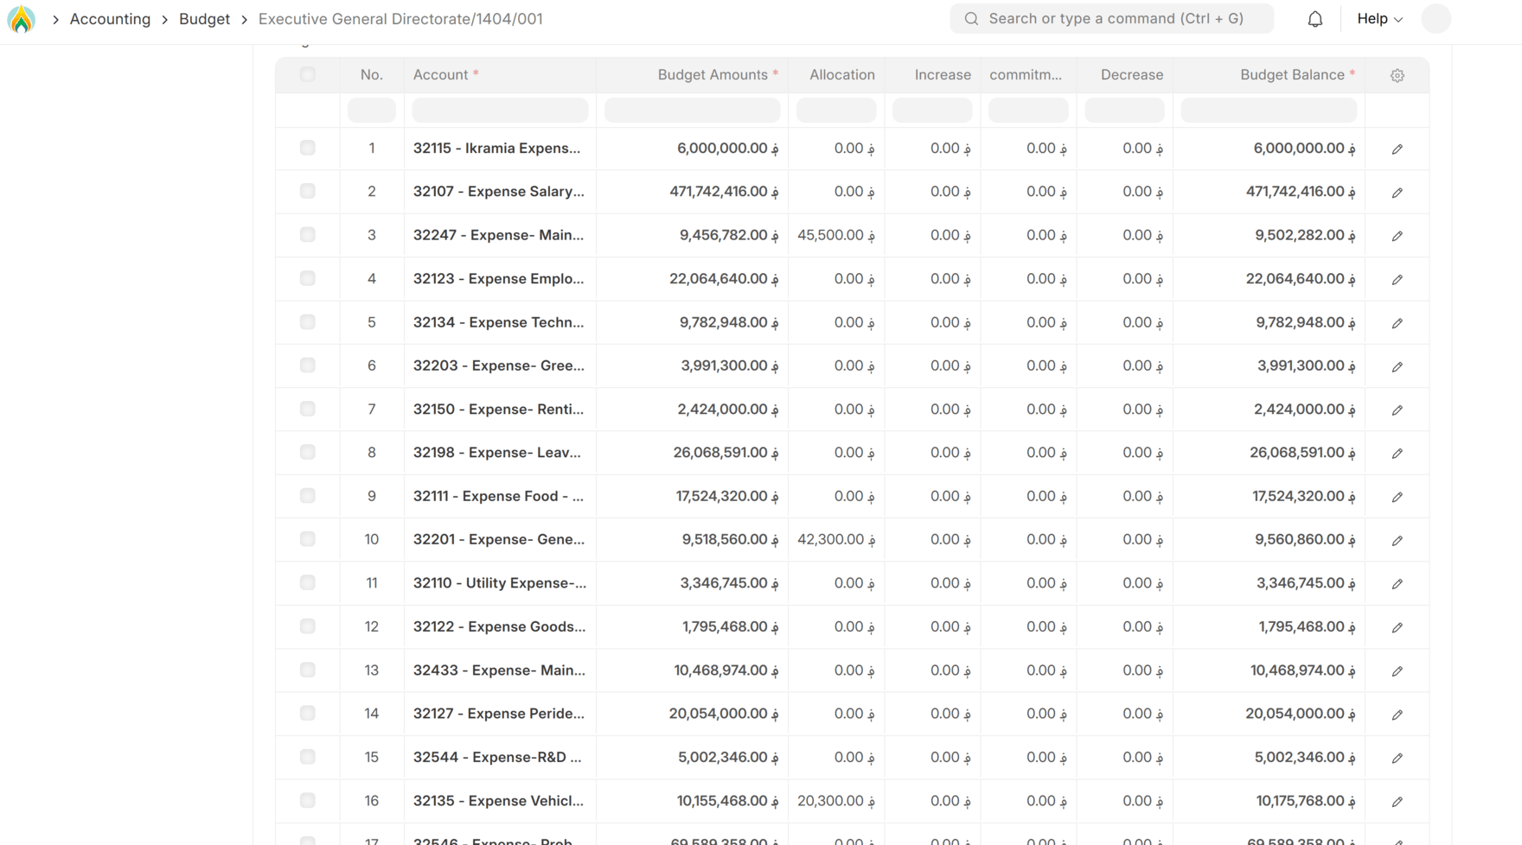
Task: Click the Account column filter field
Action: tap(500, 111)
